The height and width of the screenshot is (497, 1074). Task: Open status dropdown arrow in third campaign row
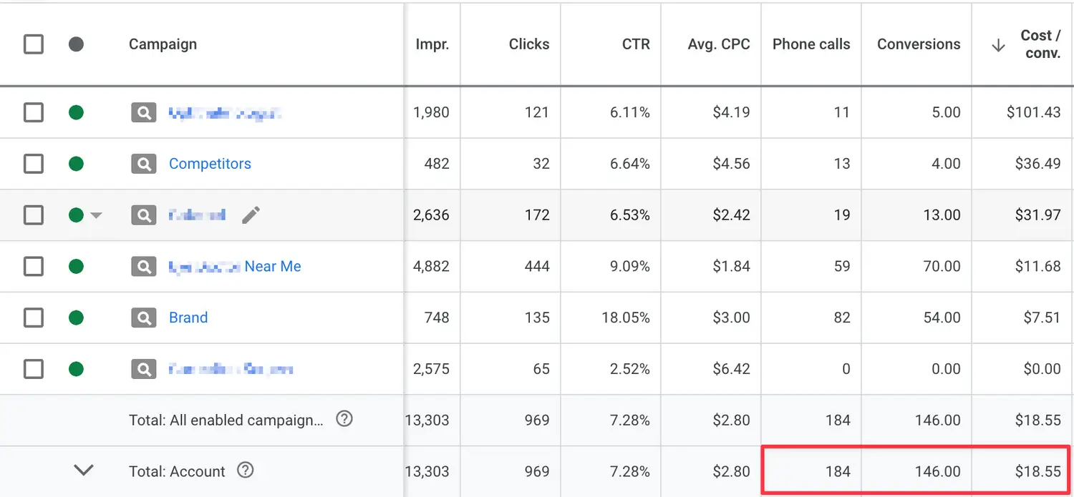tap(96, 215)
